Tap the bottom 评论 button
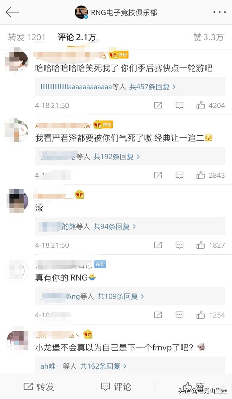Viewport: 232px width, 399px height. [116, 387]
